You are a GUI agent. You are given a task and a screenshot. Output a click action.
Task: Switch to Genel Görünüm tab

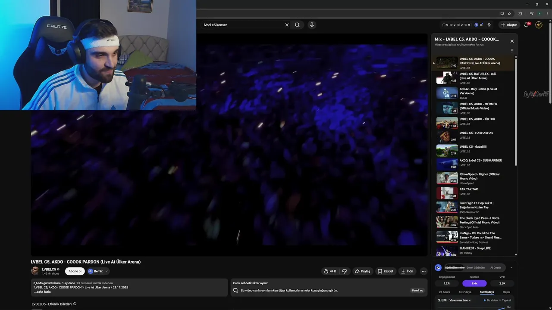(x=476, y=267)
